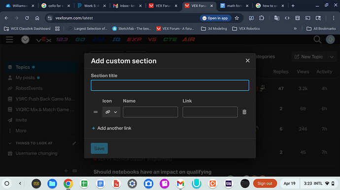Open the VEX 123 link
This screenshot has width=340, height=190.
(62, 40)
